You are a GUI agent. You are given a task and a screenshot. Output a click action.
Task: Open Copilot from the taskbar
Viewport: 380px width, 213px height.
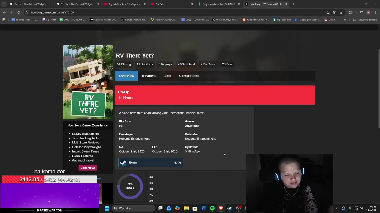click(x=178, y=208)
